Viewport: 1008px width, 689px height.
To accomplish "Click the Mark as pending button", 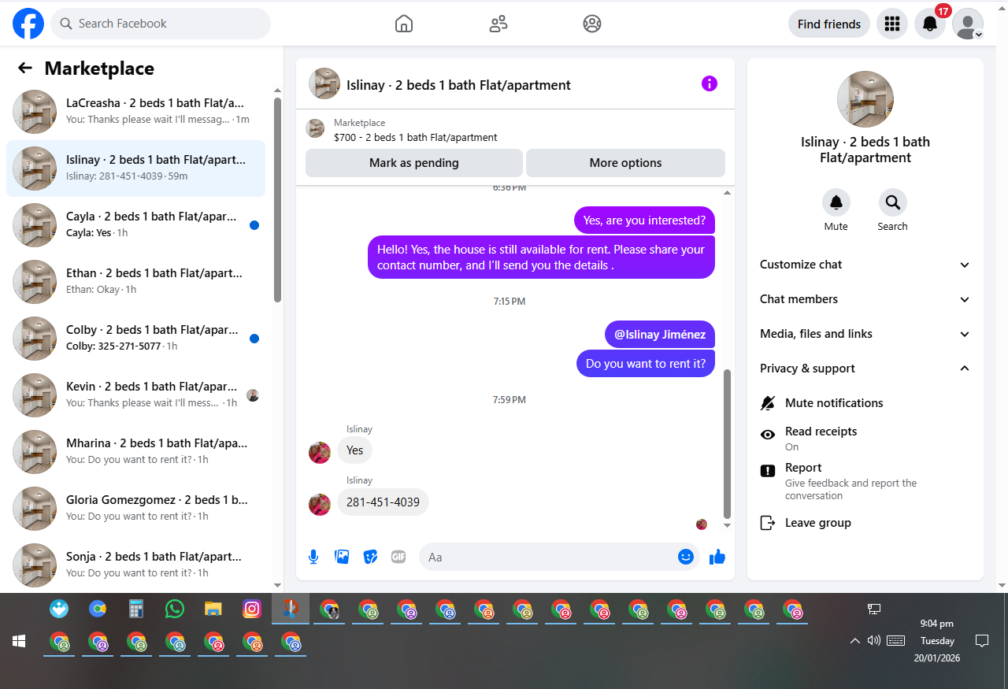I will tap(414, 163).
